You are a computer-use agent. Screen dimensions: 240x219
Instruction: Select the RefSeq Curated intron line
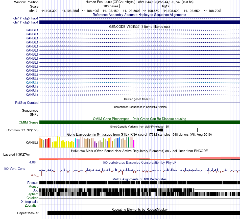tap(139, 103)
